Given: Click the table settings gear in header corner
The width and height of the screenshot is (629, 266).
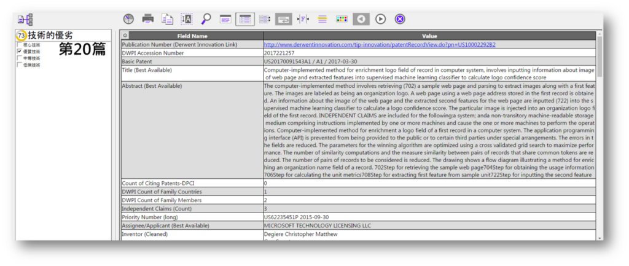Looking at the screenshot, I should point(125,36).
